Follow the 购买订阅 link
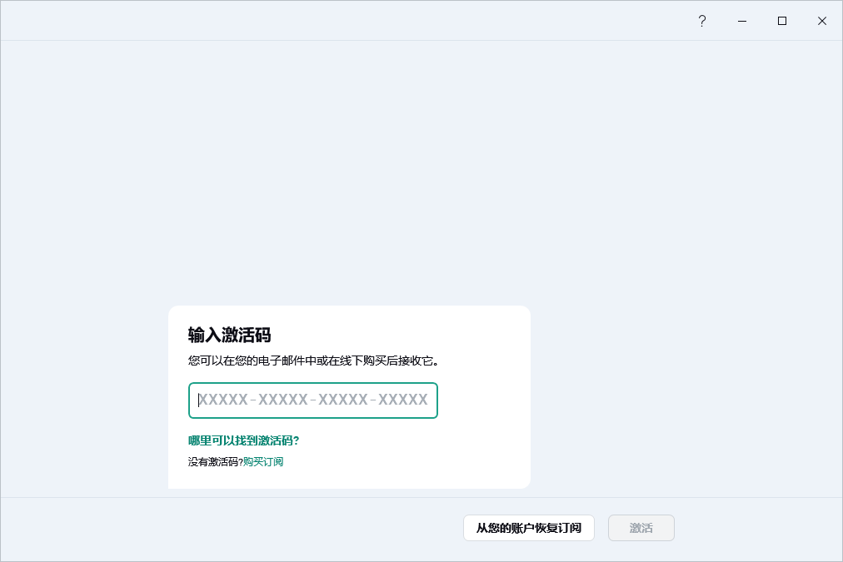The height and width of the screenshot is (562, 843). coord(263,461)
